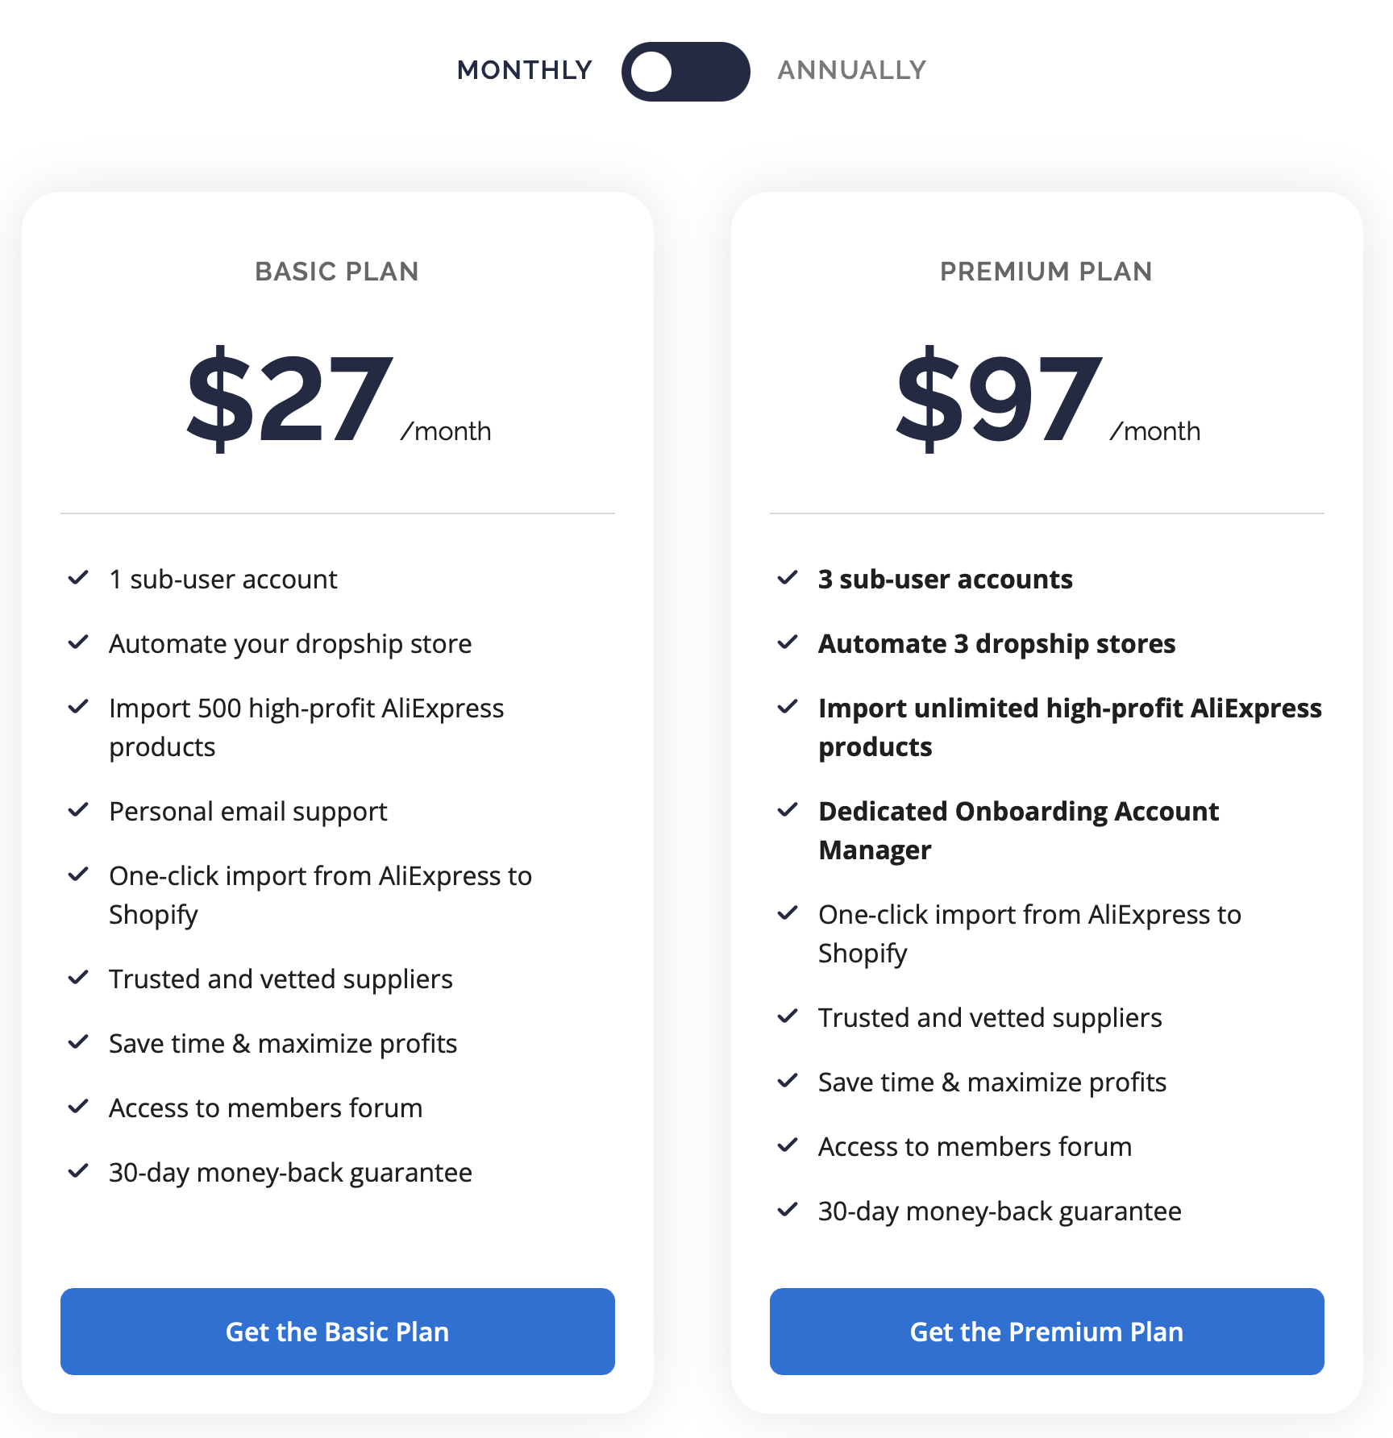Click the checkmark beside "Automate your dropship store"
The width and height of the screenshot is (1393, 1438).
[x=79, y=642]
